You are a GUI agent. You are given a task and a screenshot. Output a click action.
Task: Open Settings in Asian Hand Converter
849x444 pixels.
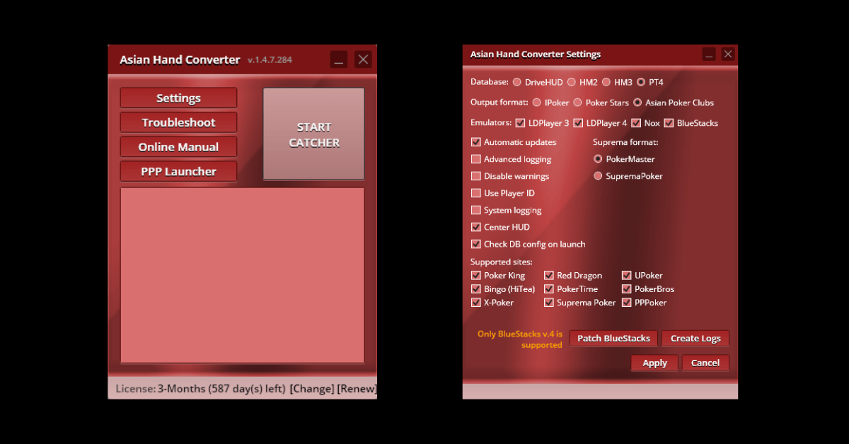178,98
